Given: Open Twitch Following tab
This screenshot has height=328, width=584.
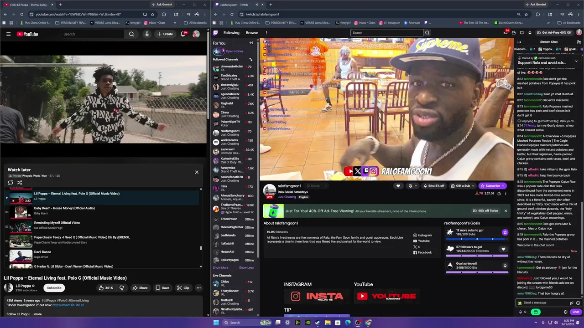Looking at the screenshot, I should [231, 33].
